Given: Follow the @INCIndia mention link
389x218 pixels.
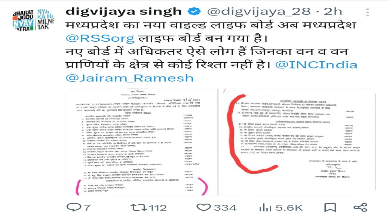Looking at the screenshot, I should (x=316, y=65).
